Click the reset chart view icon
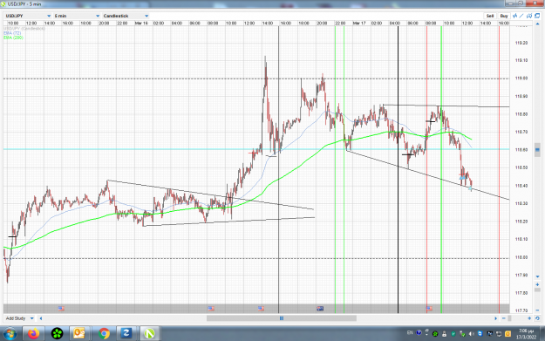This screenshot has width=545, height=341. (x=537, y=318)
